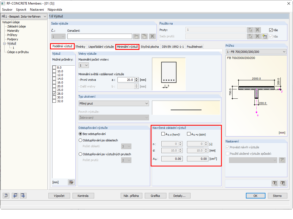Switch to Použitelnost tab
The image size is (293, 219).
pyautogui.click(x=195, y=47)
